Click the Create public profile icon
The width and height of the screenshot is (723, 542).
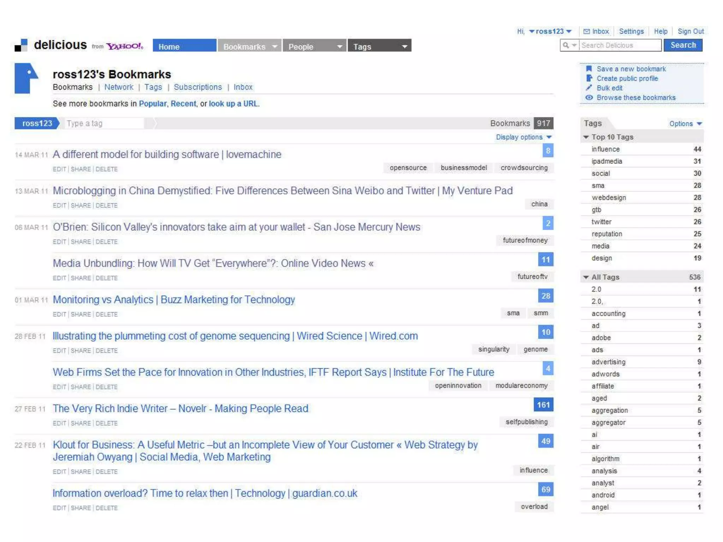coord(589,78)
